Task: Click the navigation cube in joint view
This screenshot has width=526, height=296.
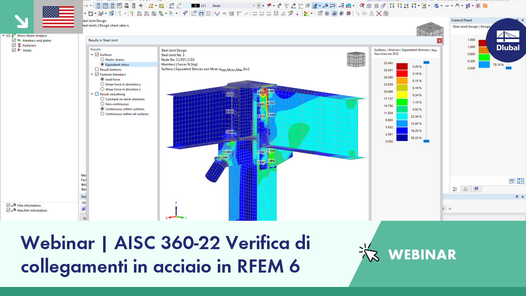Action: tap(356, 59)
